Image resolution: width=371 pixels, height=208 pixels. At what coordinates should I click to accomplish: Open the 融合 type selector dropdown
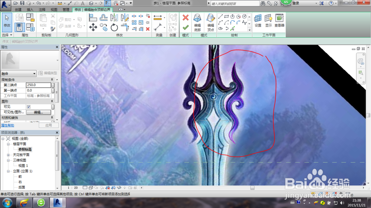click(x=19, y=73)
